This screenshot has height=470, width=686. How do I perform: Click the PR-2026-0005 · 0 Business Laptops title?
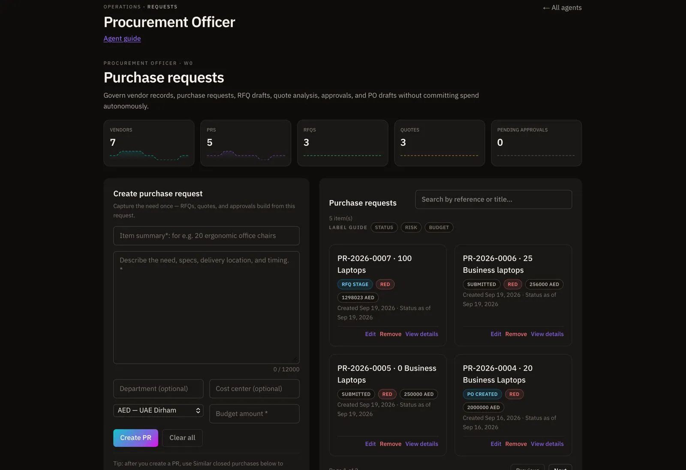[x=387, y=374]
